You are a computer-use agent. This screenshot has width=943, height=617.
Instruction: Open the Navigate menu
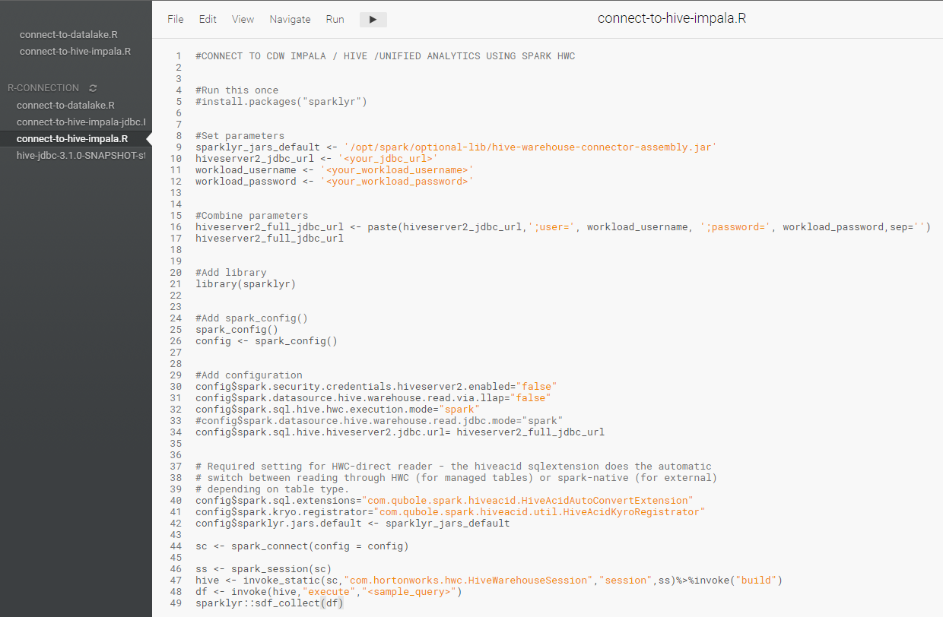click(x=290, y=19)
